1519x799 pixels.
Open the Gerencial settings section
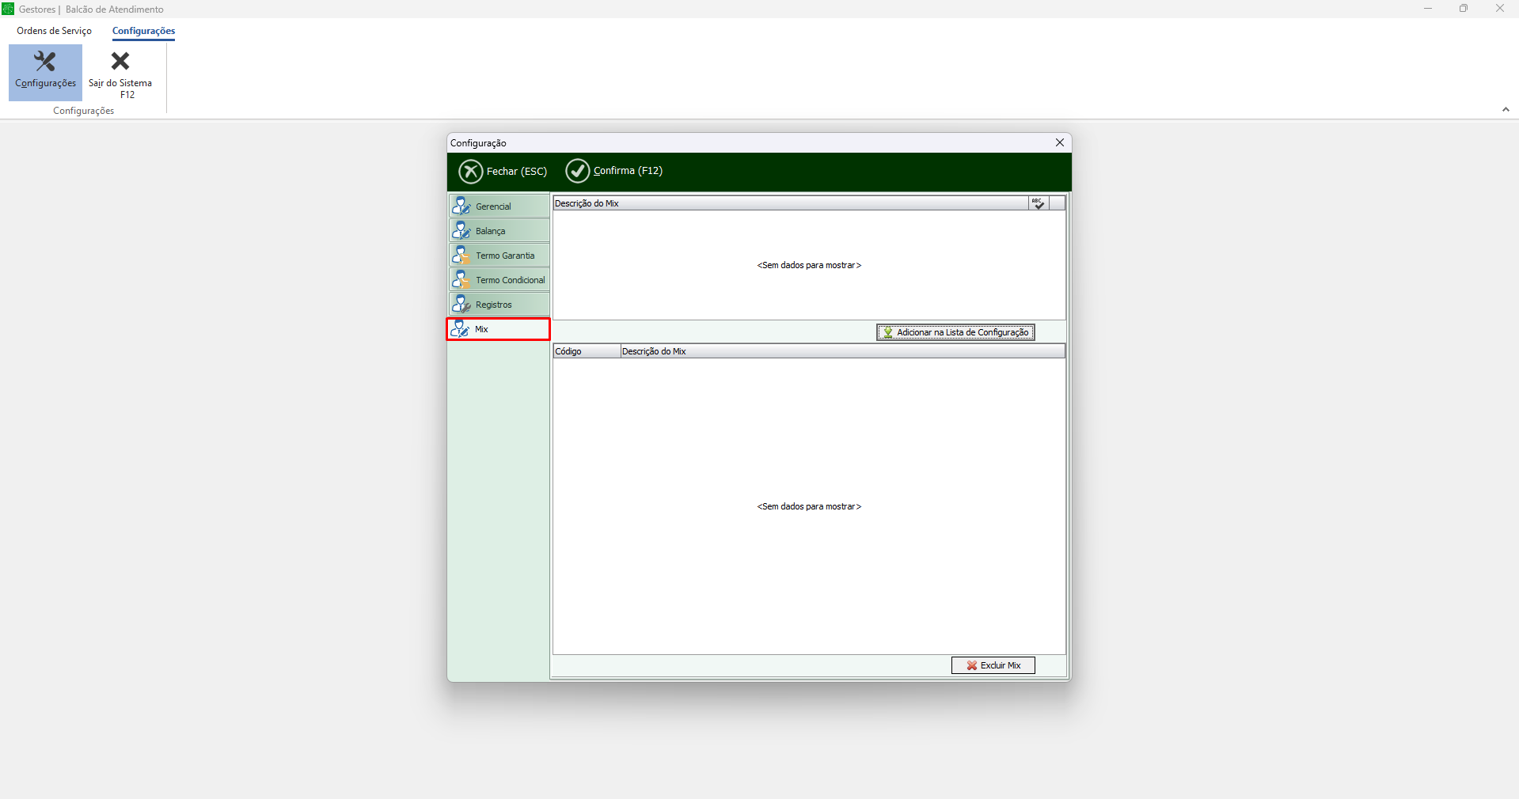pos(499,206)
